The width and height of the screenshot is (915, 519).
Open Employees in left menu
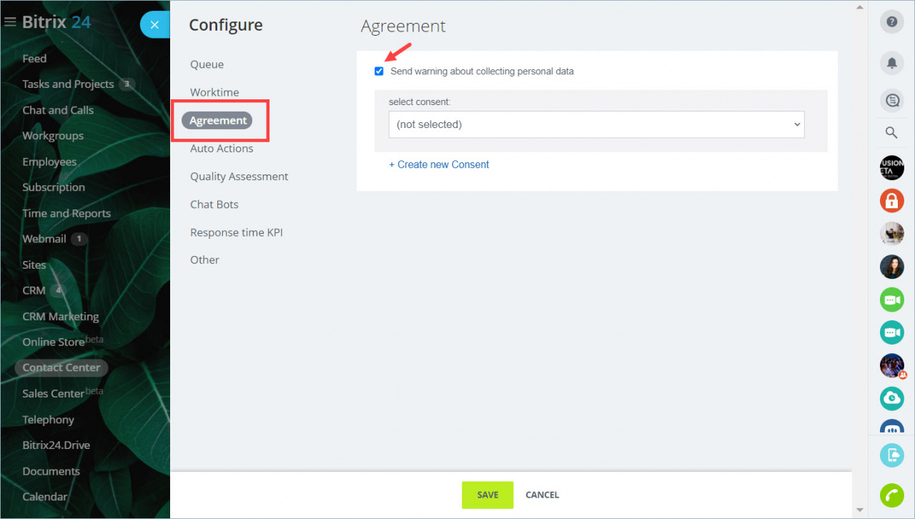pos(49,162)
